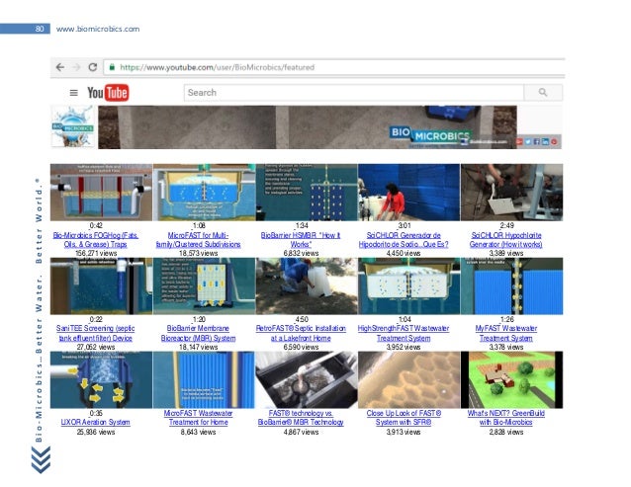The width and height of the screenshot is (631, 487).
Task: Click the RetroFAST lakefront installation thumbnail
Action: (307, 286)
